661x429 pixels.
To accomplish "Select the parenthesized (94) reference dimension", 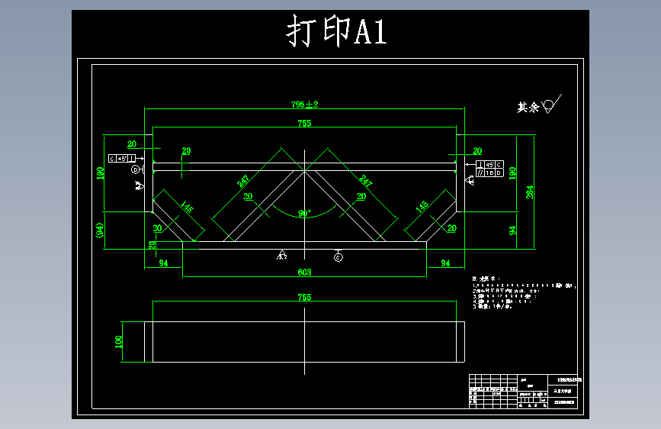I will (99, 230).
